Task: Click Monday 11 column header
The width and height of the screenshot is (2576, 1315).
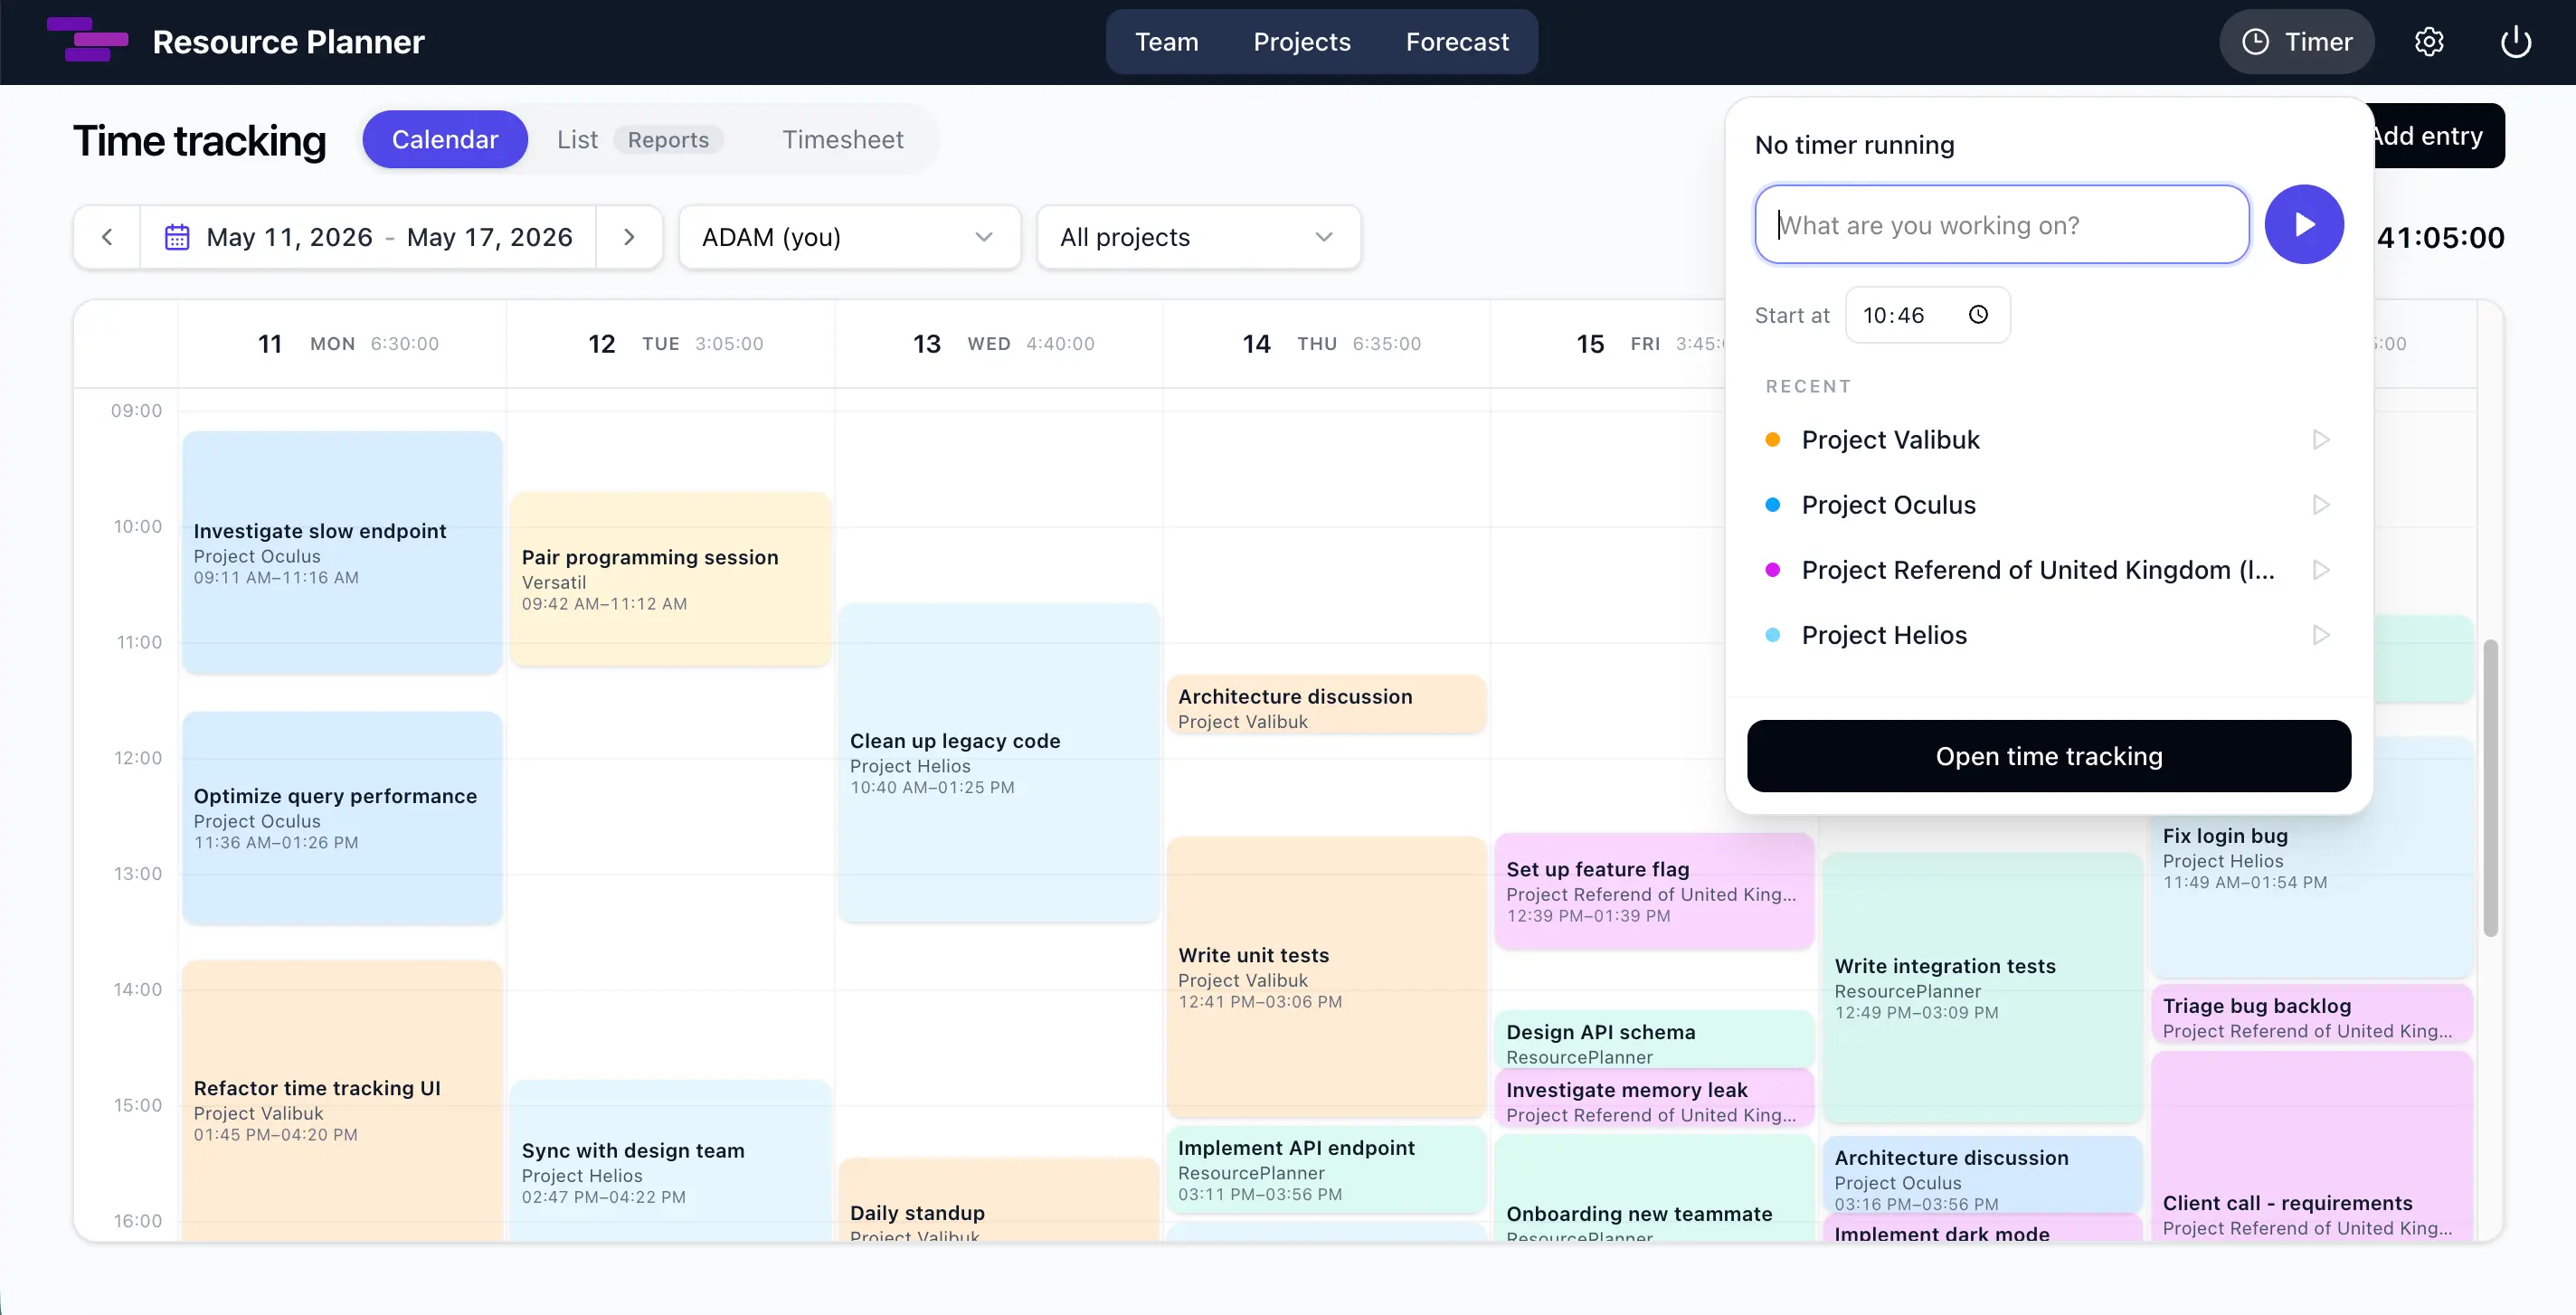Action: tap(342, 344)
